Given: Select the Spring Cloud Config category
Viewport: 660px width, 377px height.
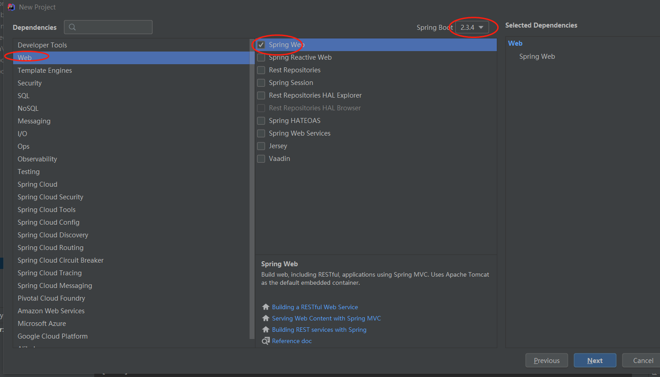Looking at the screenshot, I should click(x=131, y=222).
